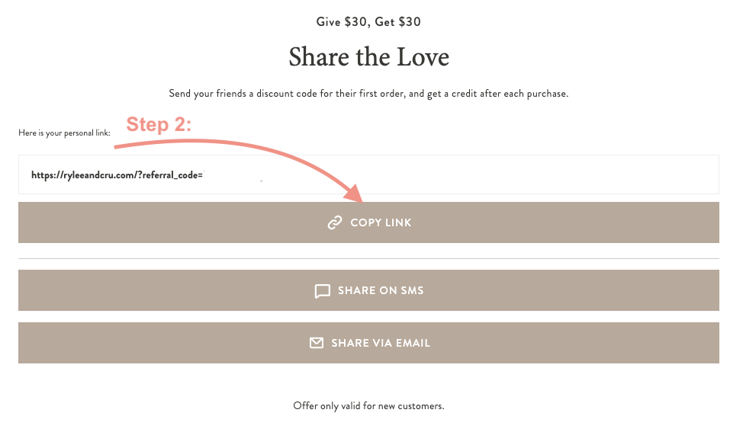
Task: Select the personal referral link field
Action: click(368, 174)
